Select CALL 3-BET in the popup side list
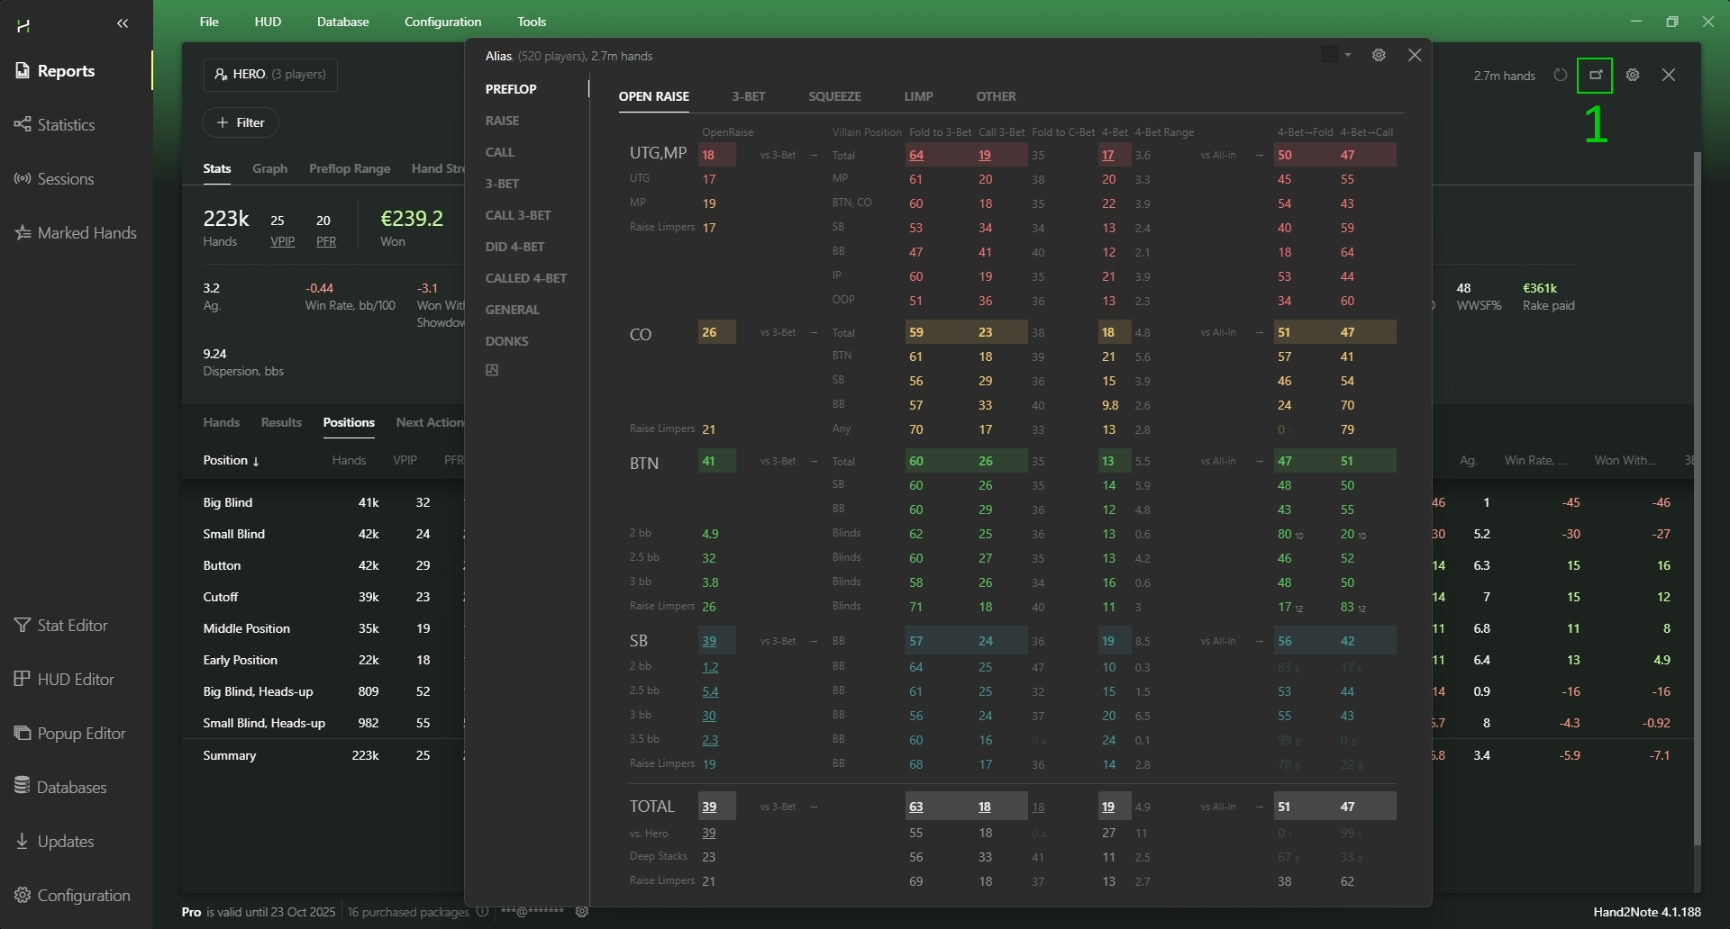This screenshot has width=1730, height=929. pyautogui.click(x=517, y=215)
